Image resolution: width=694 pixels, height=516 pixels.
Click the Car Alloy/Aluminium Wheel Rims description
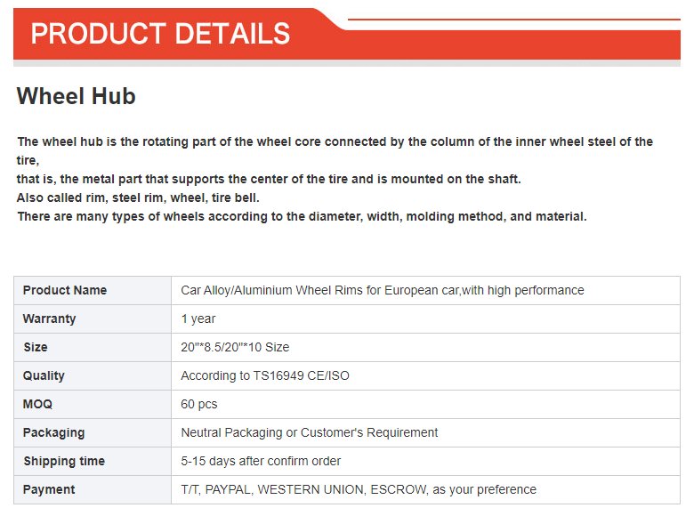383,290
